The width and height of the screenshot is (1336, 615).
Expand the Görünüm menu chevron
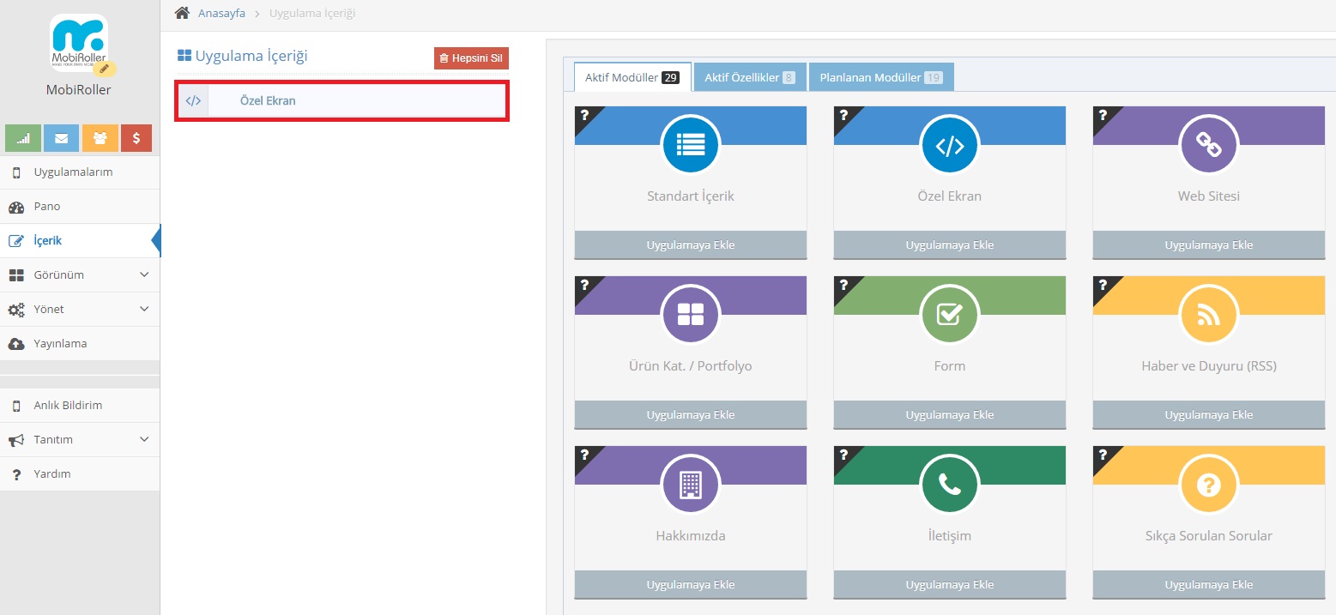(x=144, y=275)
